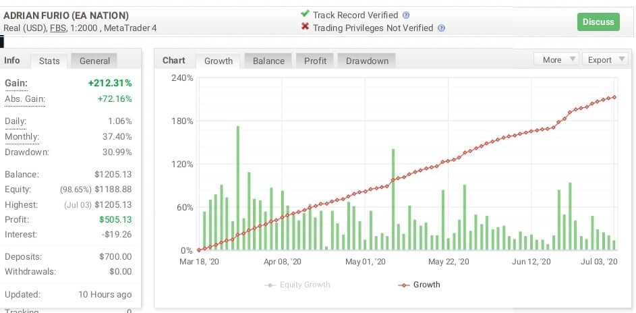The width and height of the screenshot is (636, 313).
Task: Select the Info tab
Action: [x=13, y=61]
